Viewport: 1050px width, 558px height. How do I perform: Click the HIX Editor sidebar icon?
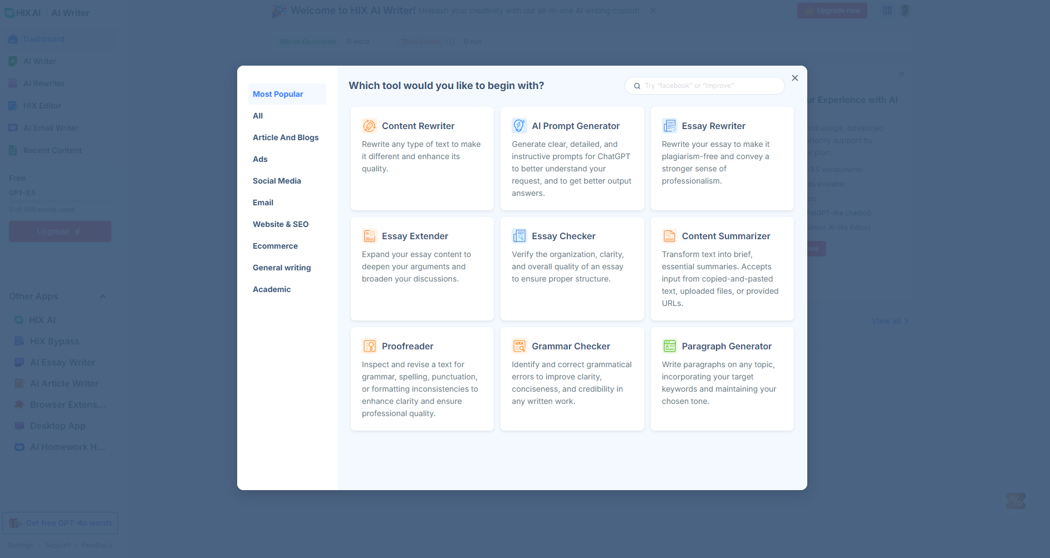pos(13,106)
